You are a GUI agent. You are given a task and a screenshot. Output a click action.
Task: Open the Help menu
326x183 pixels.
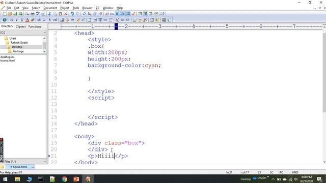pos(120,8)
